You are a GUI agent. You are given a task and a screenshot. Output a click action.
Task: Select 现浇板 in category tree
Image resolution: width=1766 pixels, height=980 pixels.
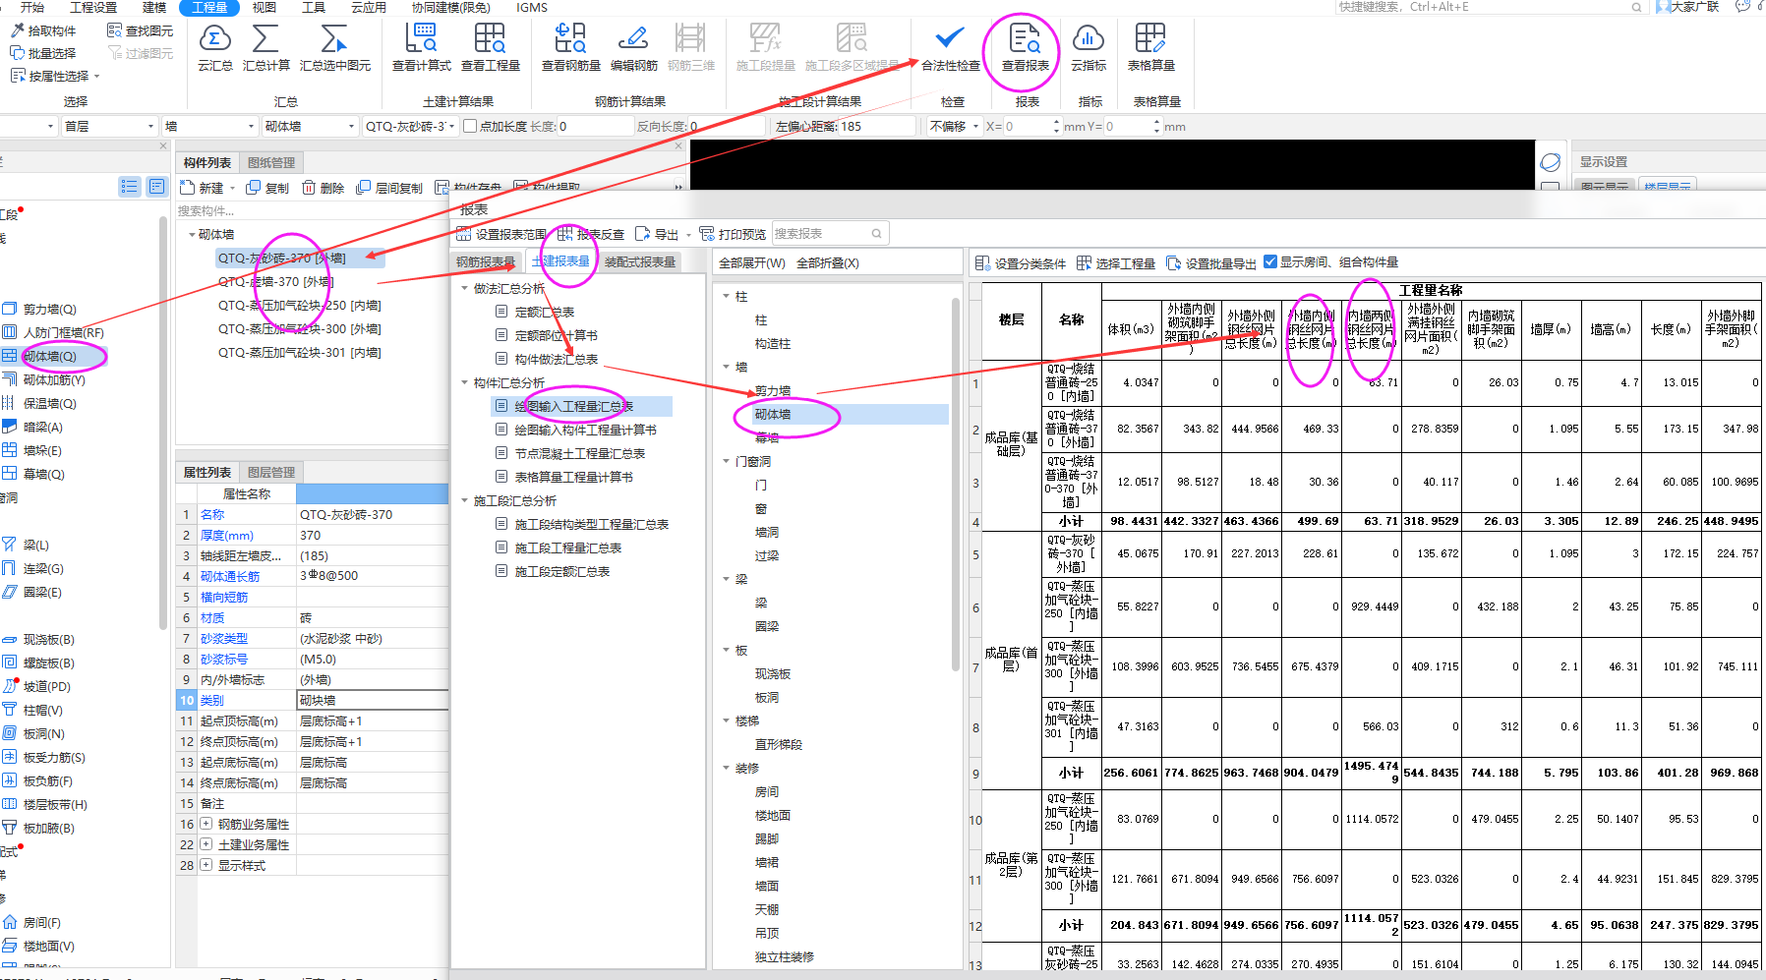(x=773, y=673)
